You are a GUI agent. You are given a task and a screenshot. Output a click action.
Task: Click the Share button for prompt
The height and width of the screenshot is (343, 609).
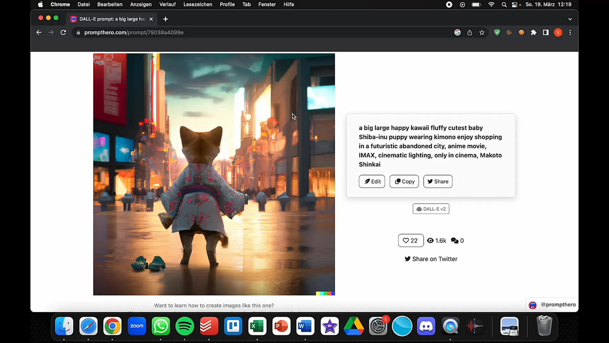click(x=437, y=181)
